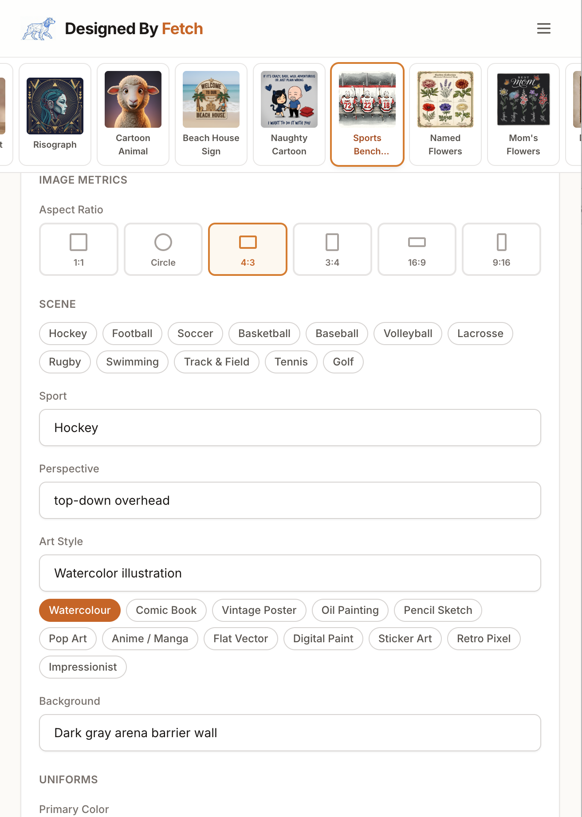Choose Vintage Poster art style
The width and height of the screenshot is (582, 817).
pos(259,610)
